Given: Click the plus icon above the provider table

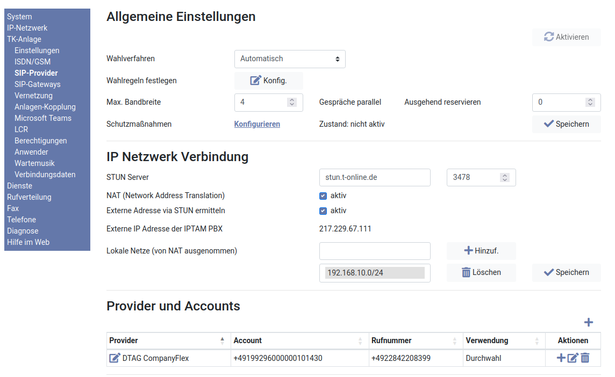Looking at the screenshot, I should pos(589,322).
